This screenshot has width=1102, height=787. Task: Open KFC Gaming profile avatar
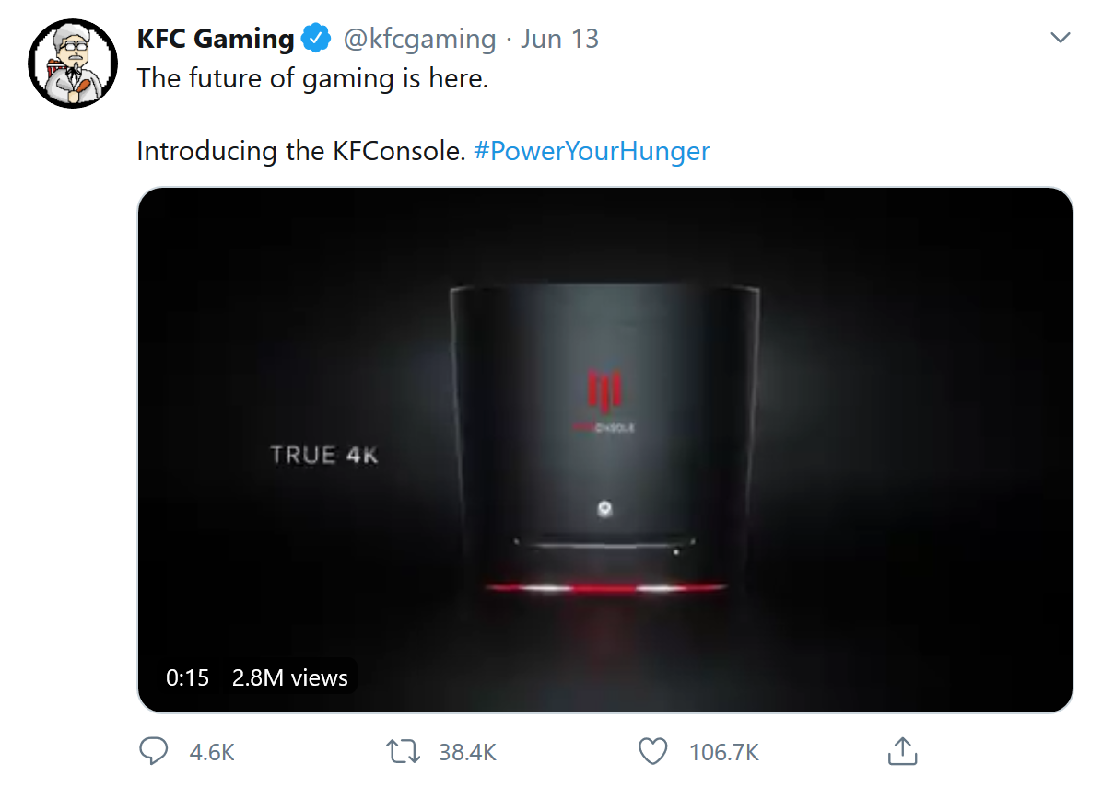click(73, 64)
